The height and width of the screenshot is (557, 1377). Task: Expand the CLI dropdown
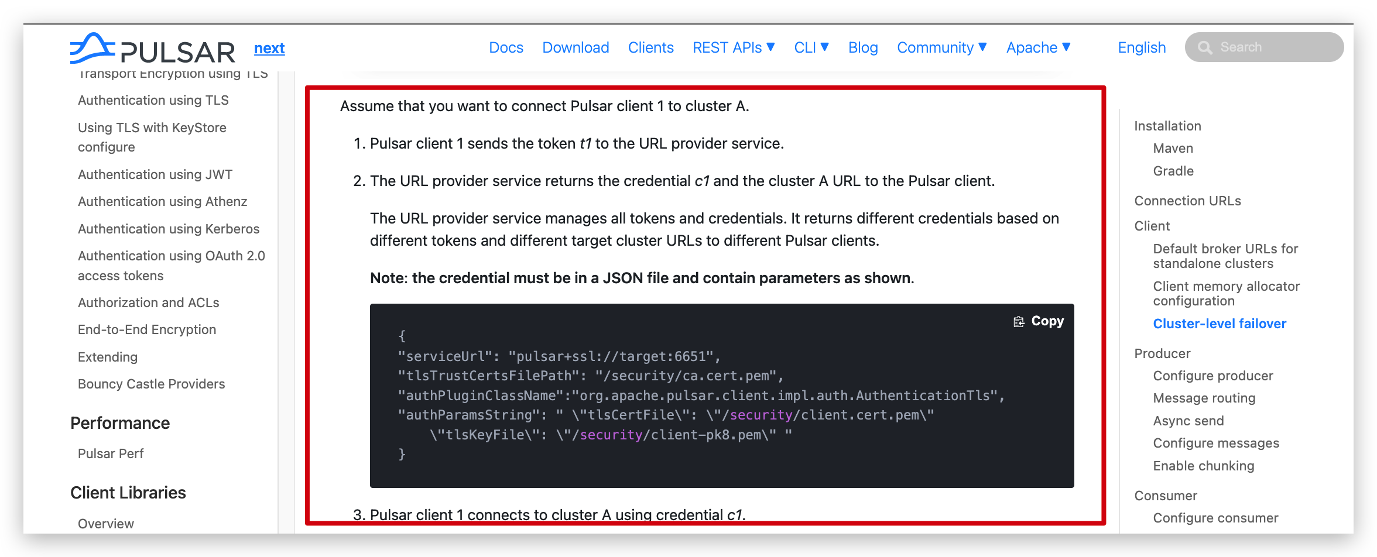tap(811, 47)
